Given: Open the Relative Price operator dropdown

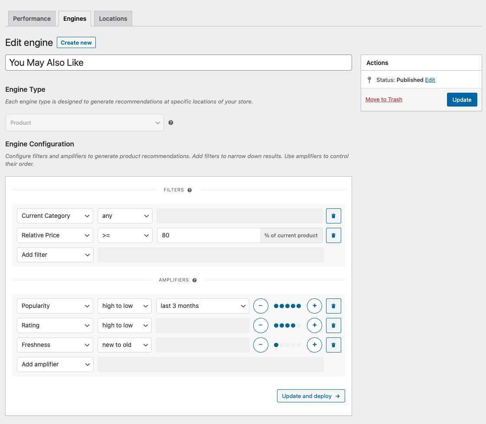Looking at the screenshot, I should coord(124,235).
